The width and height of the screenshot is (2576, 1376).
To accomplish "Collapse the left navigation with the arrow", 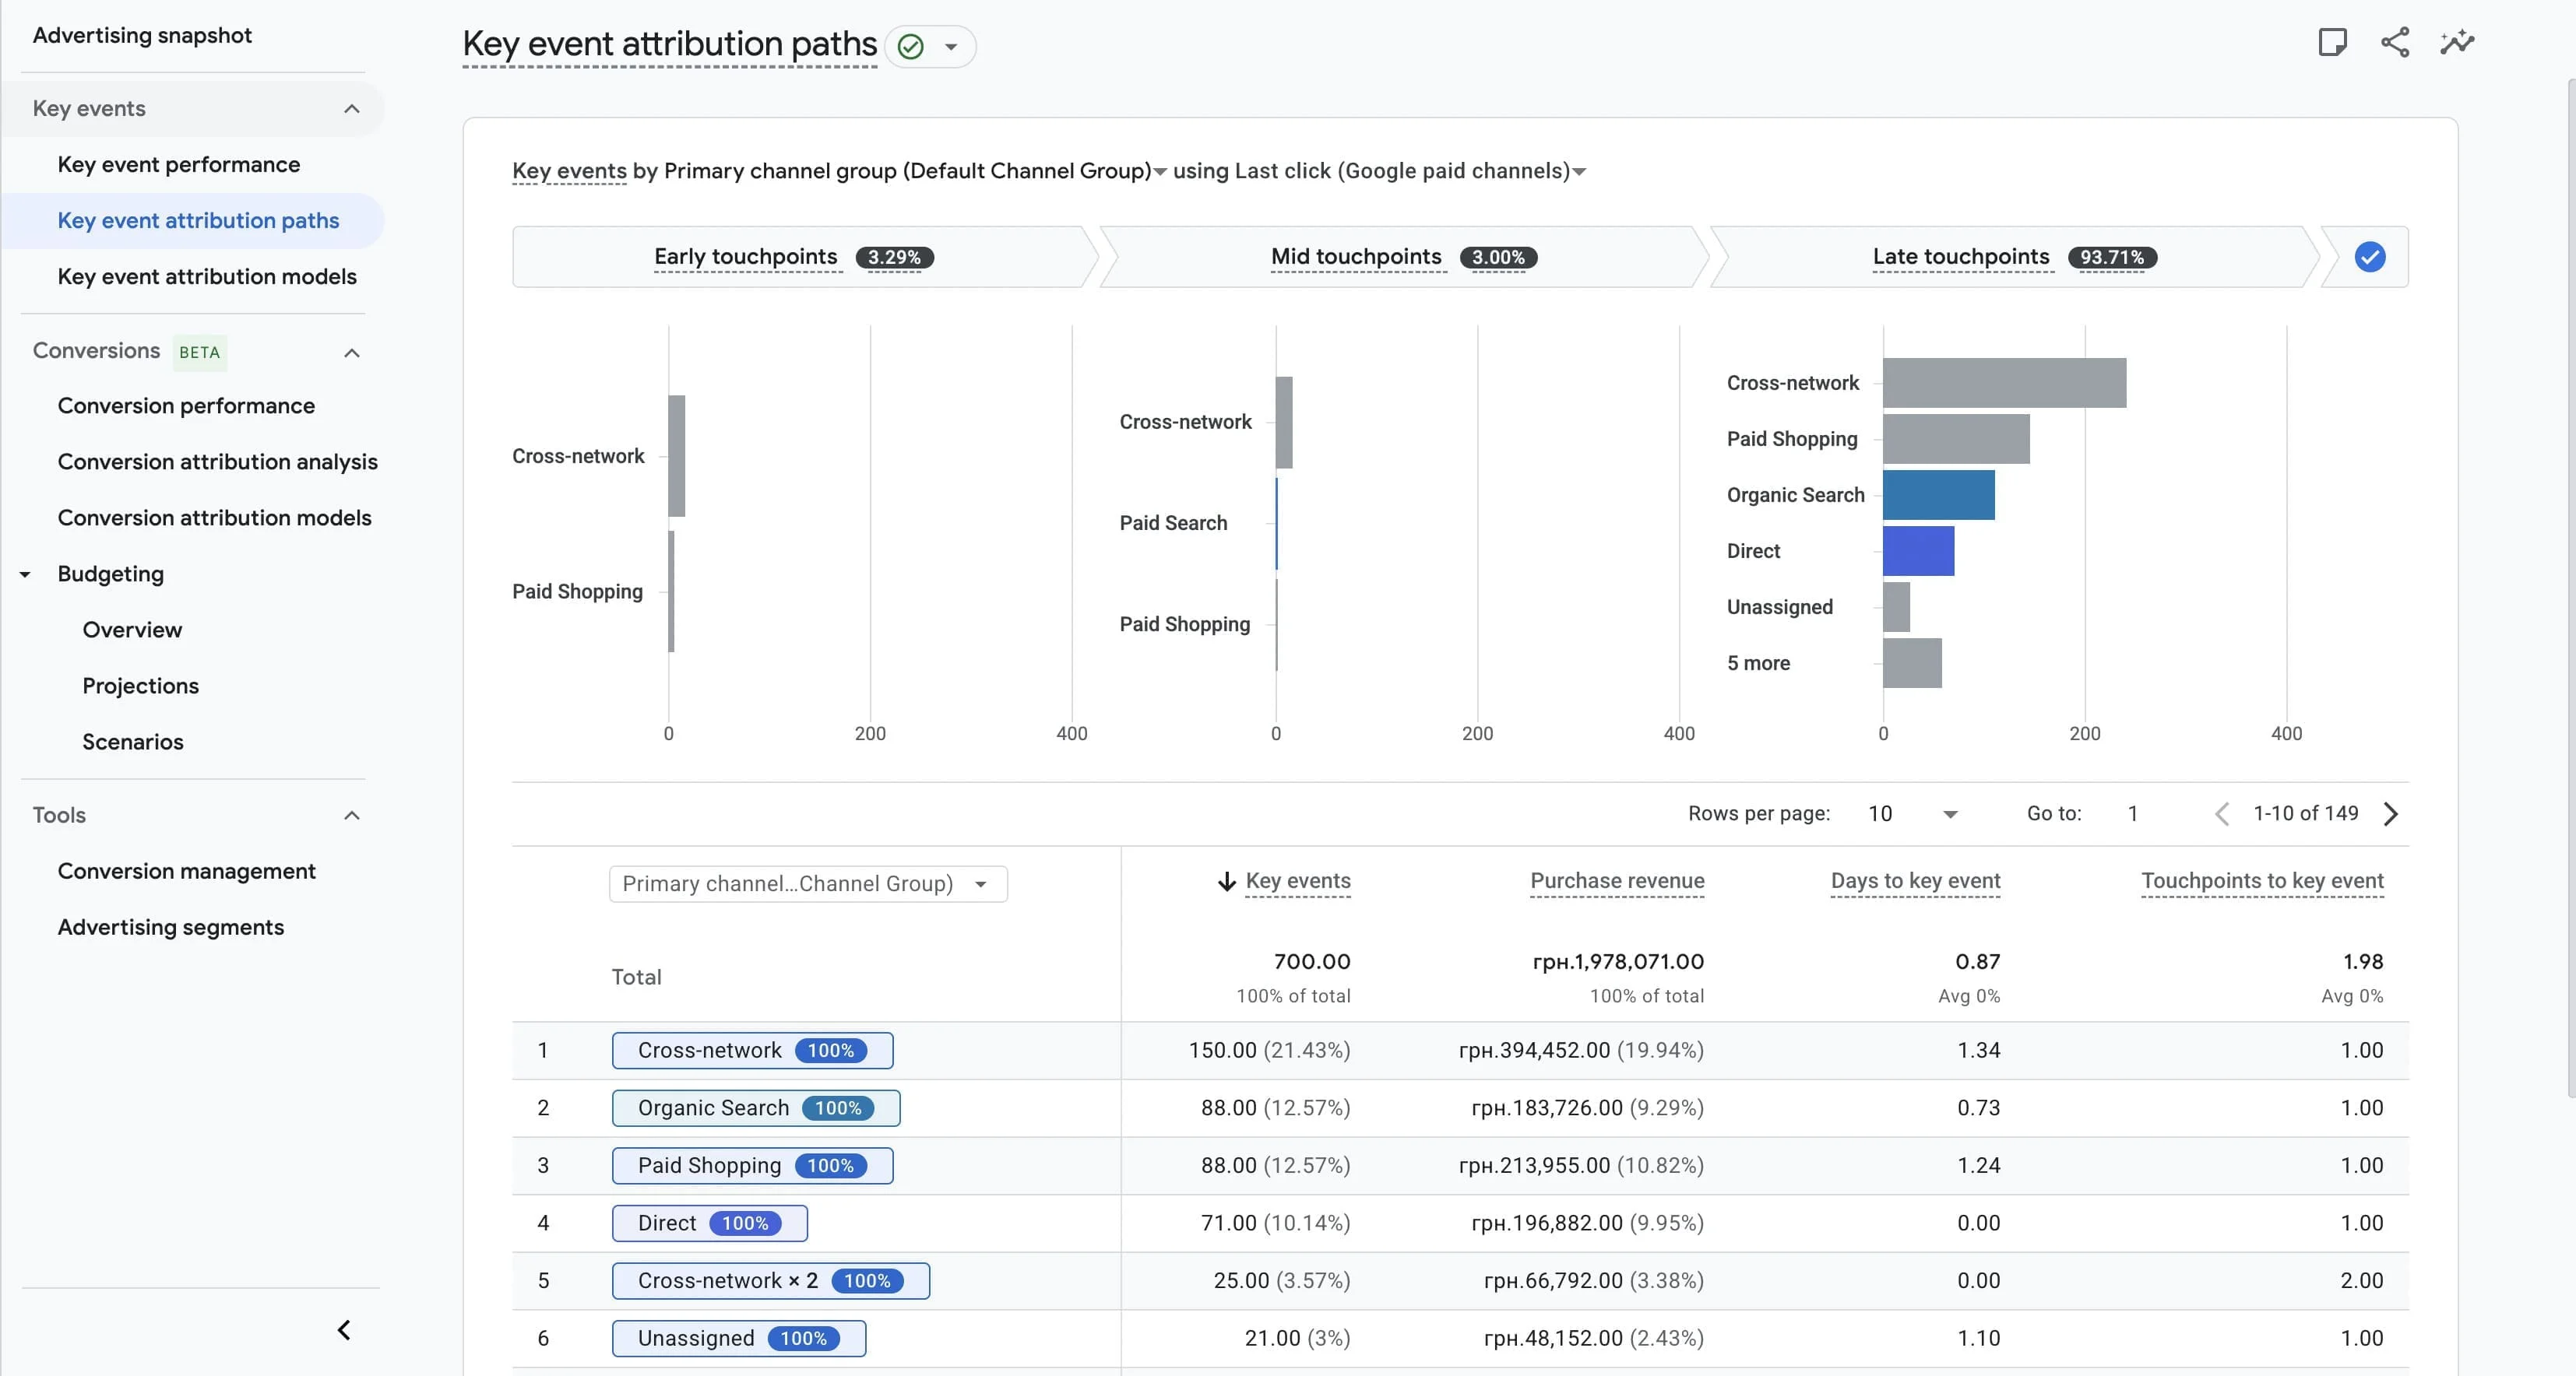I will [x=344, y=1330].
